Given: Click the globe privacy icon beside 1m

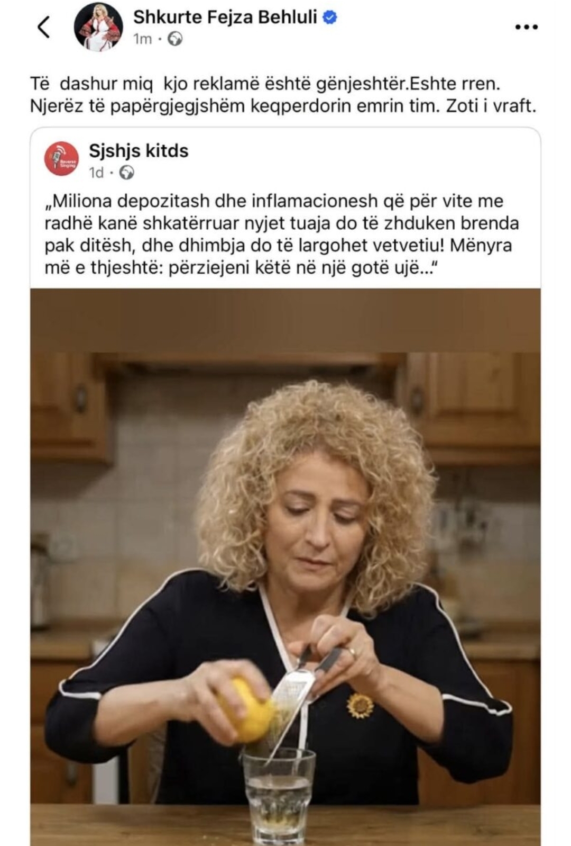Looking at the screenshot, I should click(175, 39).
